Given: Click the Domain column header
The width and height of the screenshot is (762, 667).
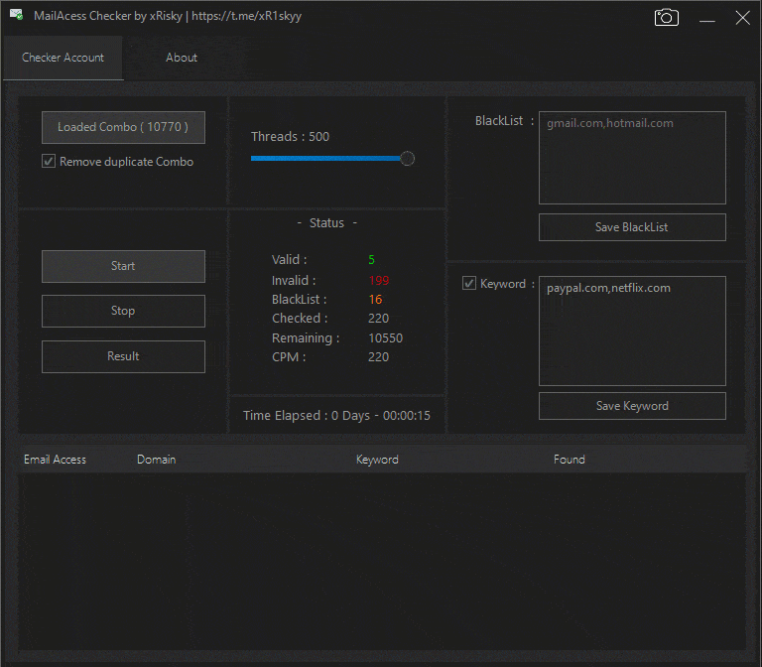Looking at the screenshot, I should click(157, 460).
